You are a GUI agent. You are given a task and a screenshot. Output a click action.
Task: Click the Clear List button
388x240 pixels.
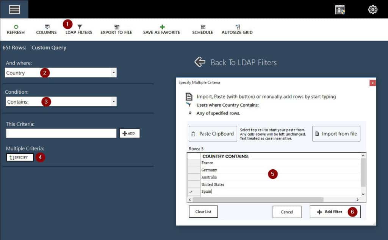pyautogui.click(x=203, y=212)
